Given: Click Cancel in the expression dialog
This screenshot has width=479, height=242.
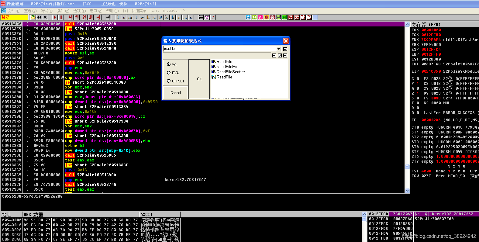Looking at the screenshot, I should [x=176, y=93].
